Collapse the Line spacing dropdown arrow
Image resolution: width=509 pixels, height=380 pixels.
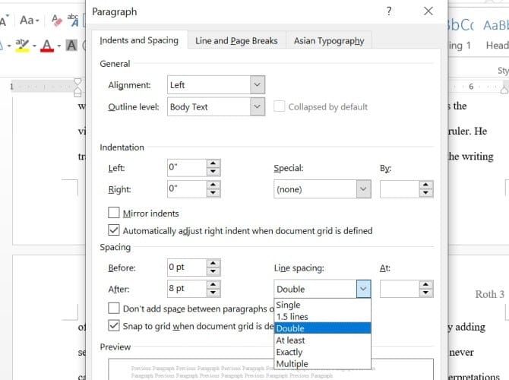[x=363, y=289]
